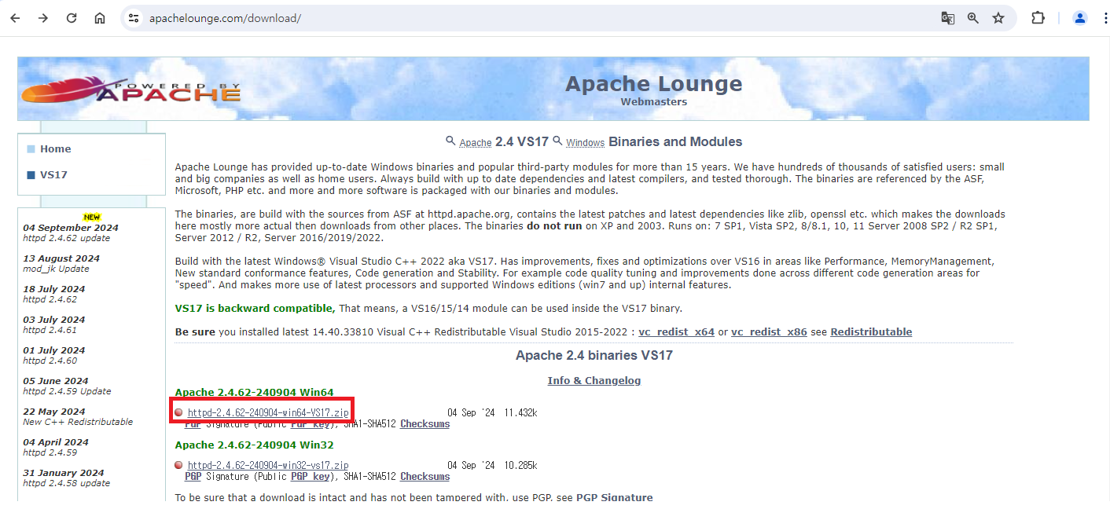The image size is (1110, 509).
Task: Download vc_redist_x86 redistributable
Action: [769, 332]
